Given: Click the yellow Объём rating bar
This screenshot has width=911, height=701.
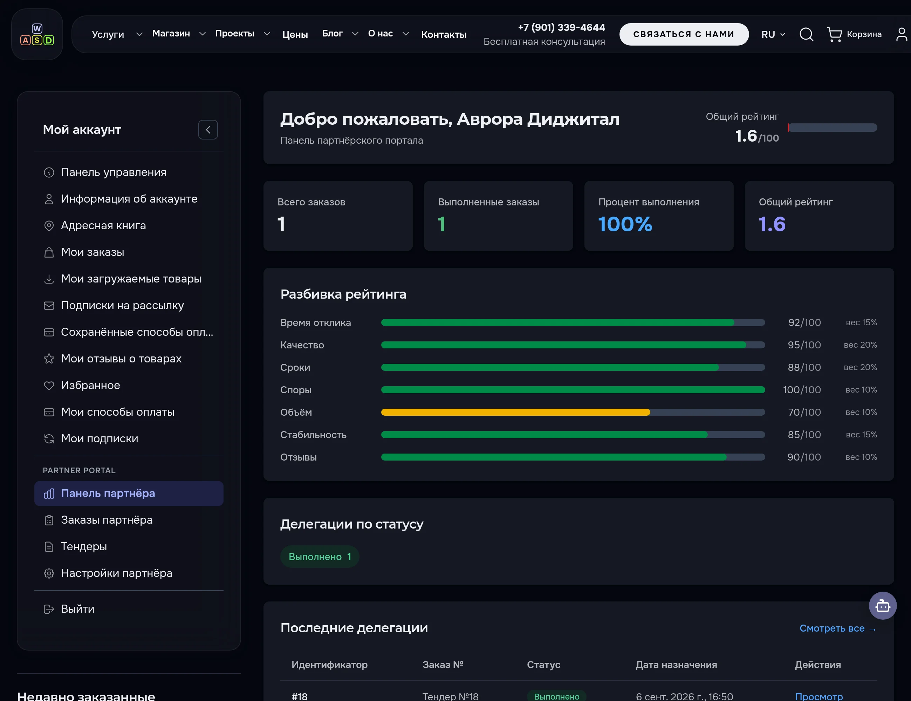Looking at the screenshot, I should tap(515, 412).
